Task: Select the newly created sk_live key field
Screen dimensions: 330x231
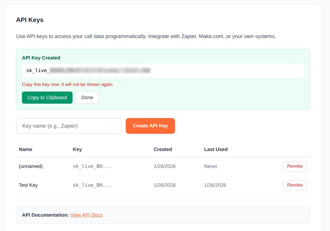Action: pos(163,70)
